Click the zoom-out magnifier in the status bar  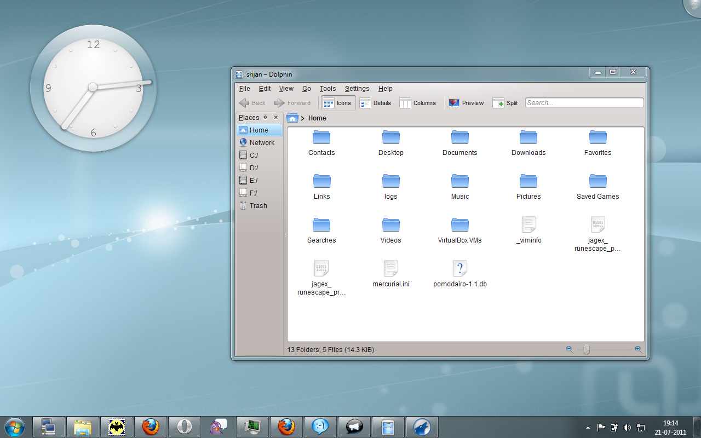tap(570, 349)
